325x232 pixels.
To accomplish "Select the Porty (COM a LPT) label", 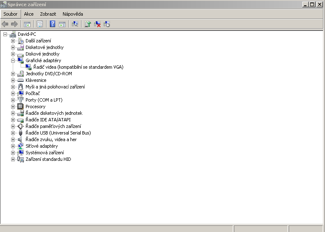I will point(44,100).
